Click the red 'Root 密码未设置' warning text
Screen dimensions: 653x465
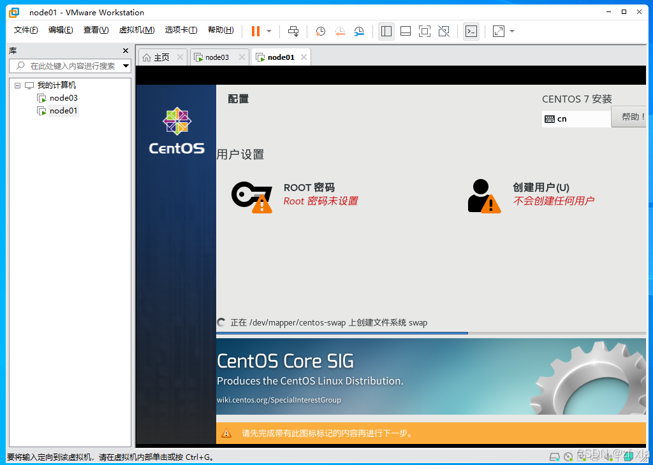pos(321,201)
